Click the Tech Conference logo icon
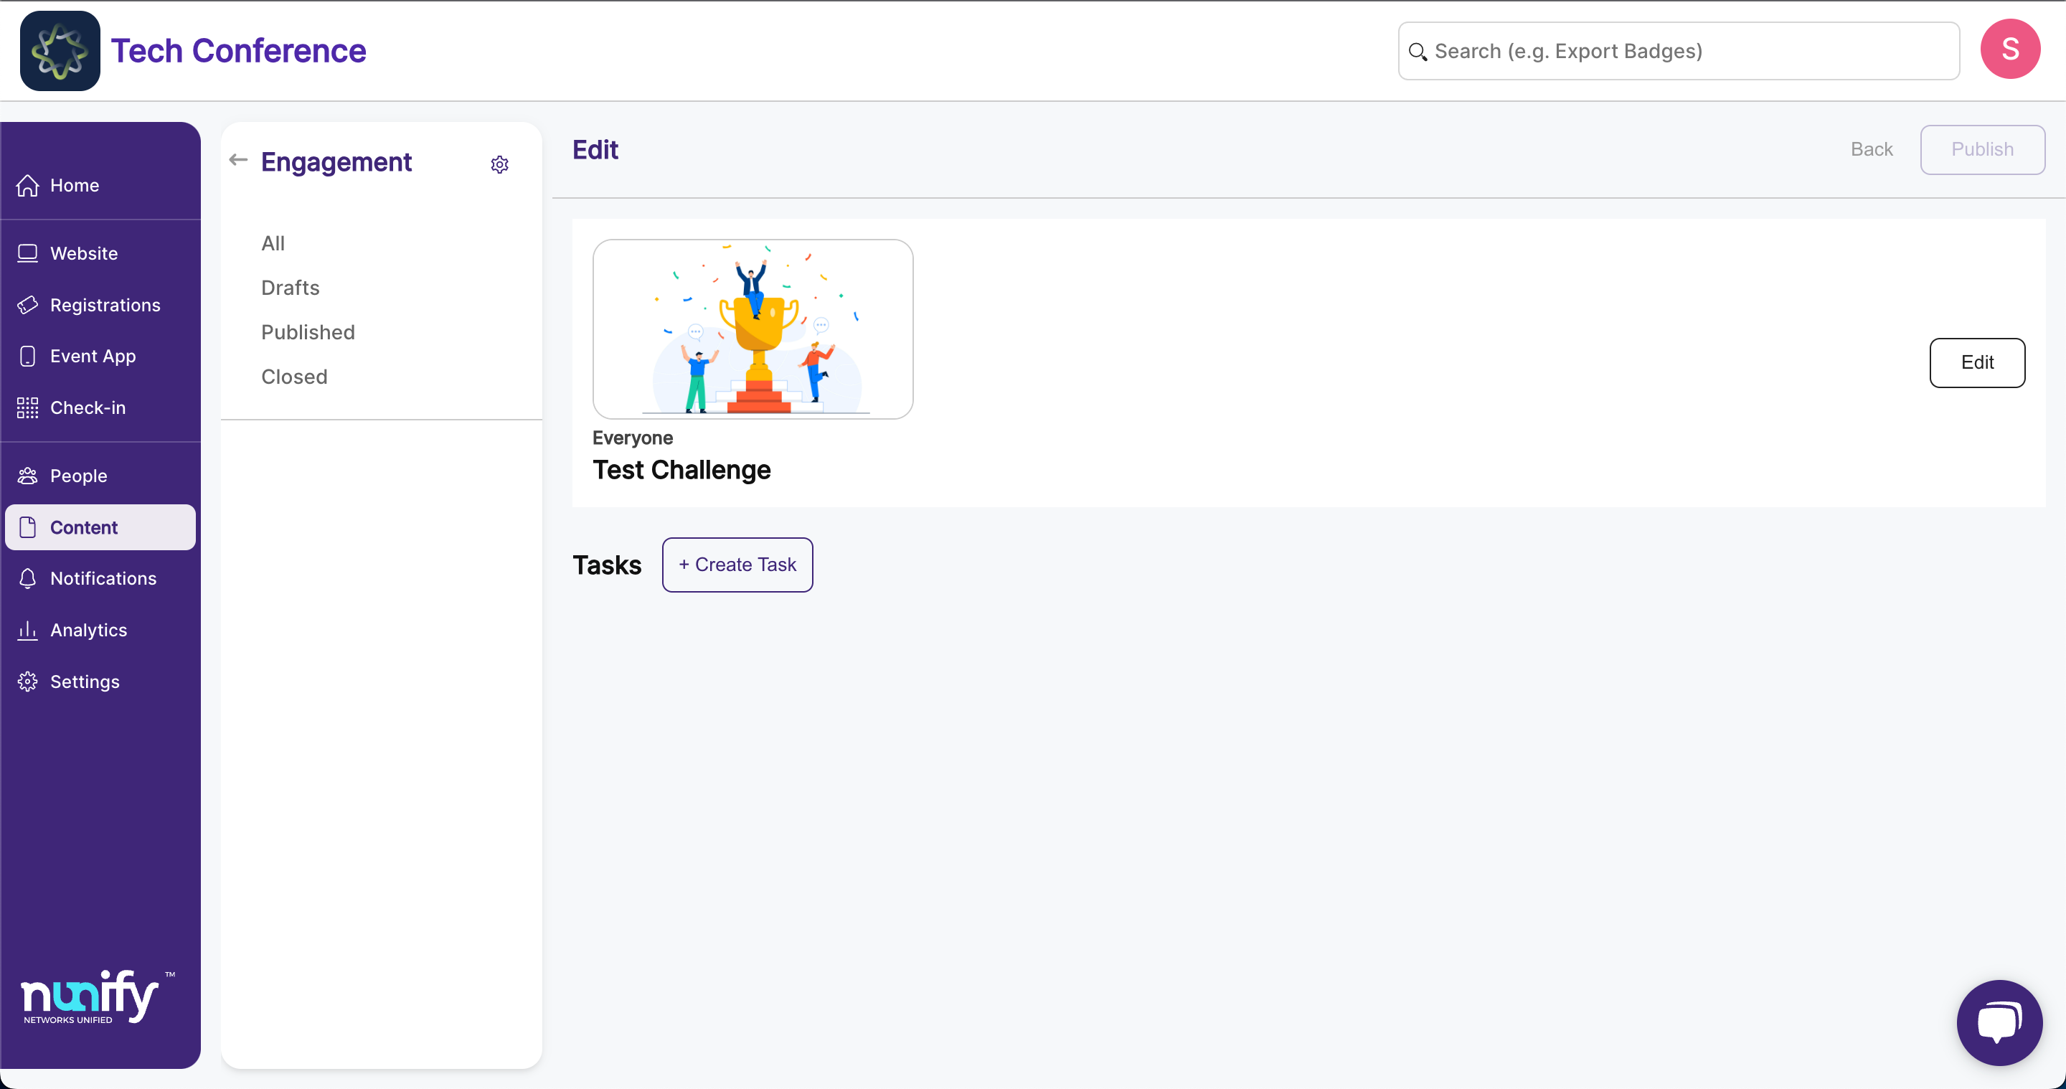The height and width of the screenshot is (1089, 2066). (x=60, y=50)
